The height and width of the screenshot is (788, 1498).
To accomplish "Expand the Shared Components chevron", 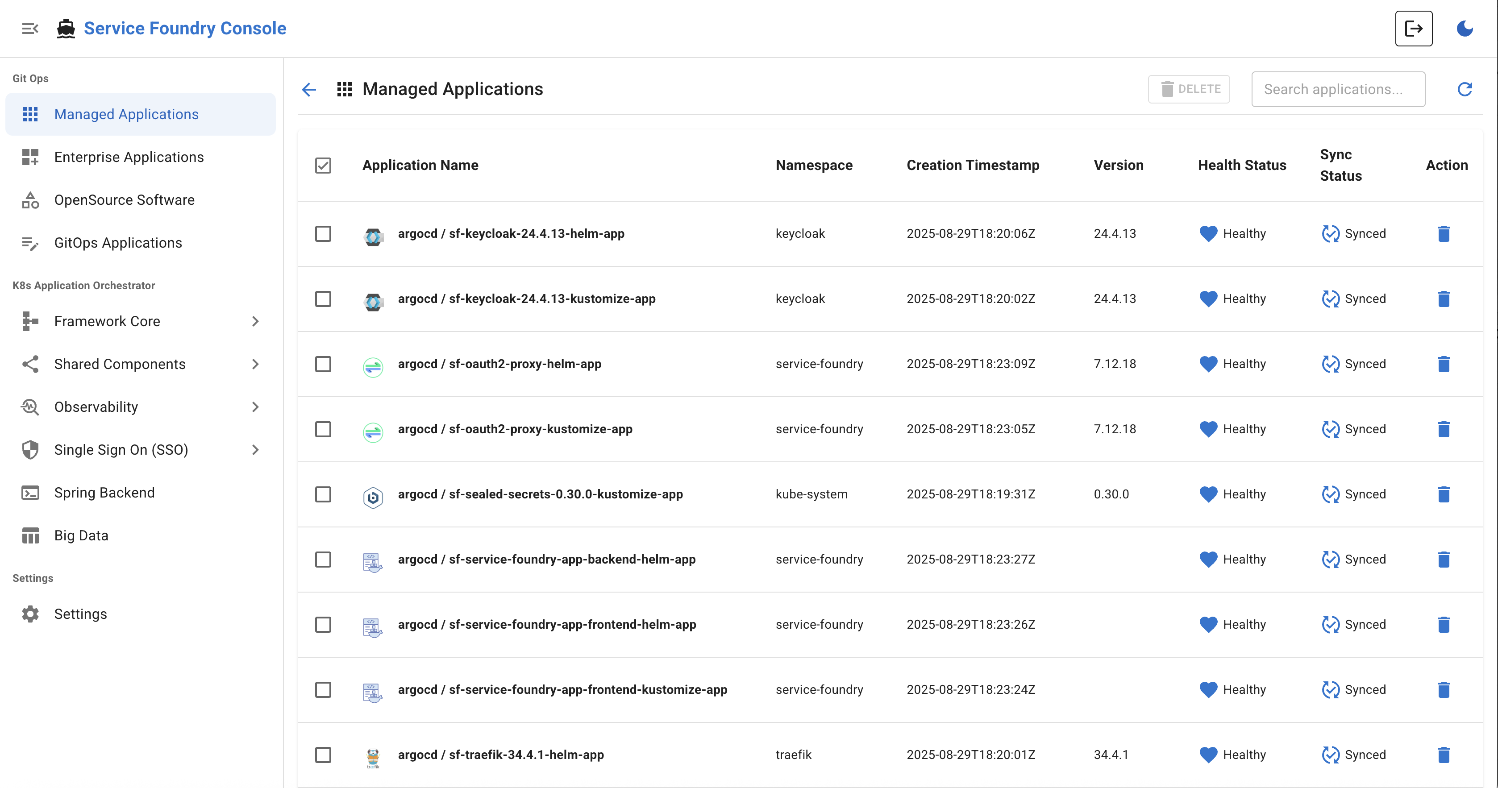I will pyautogui.click(x=255, y=364).
